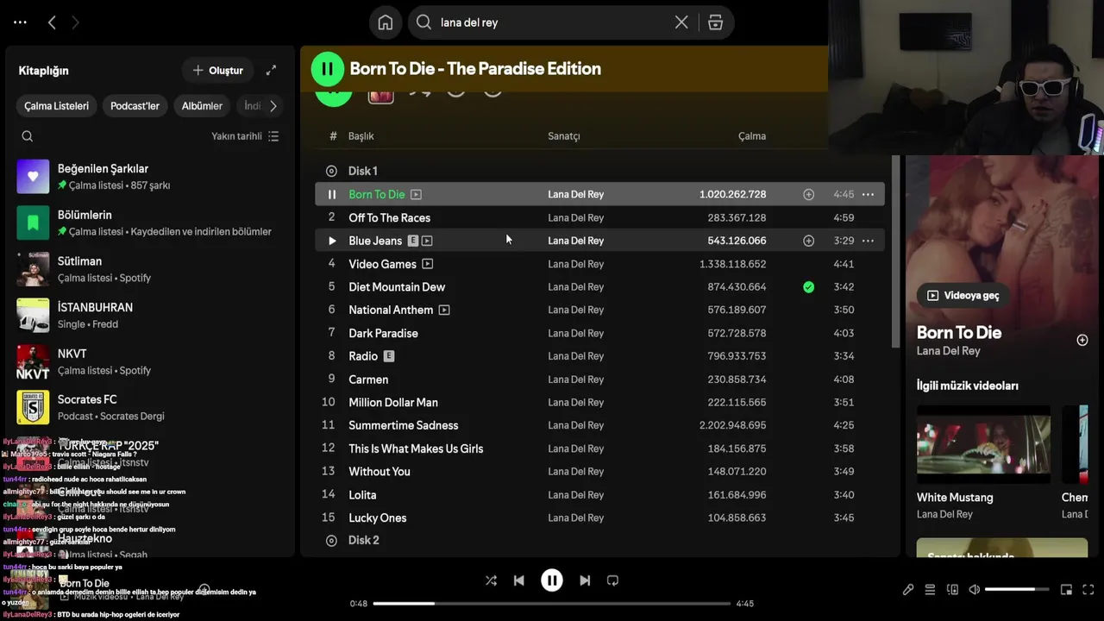
Task: Mute audio with the speaker icon
Action: [974, 590]
